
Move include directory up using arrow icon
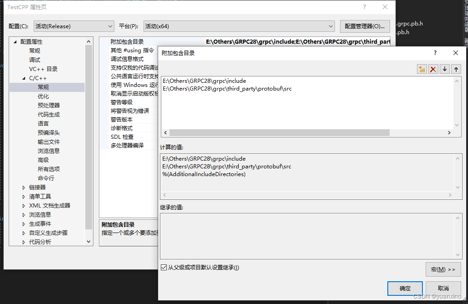455,68
